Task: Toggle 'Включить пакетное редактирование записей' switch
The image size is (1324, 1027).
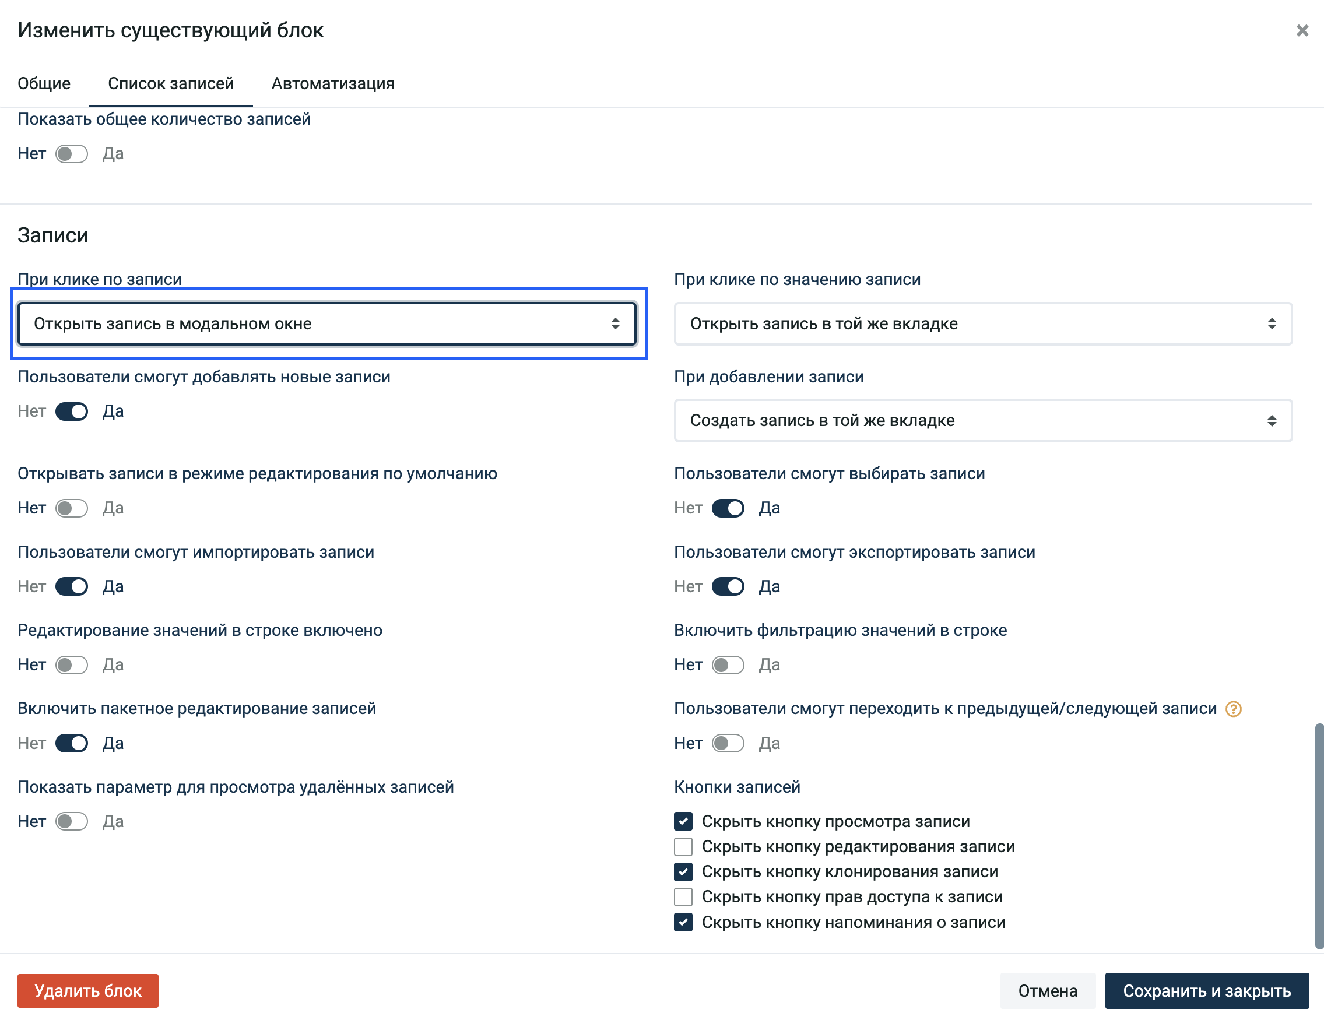Action: (x=72, y=743)
